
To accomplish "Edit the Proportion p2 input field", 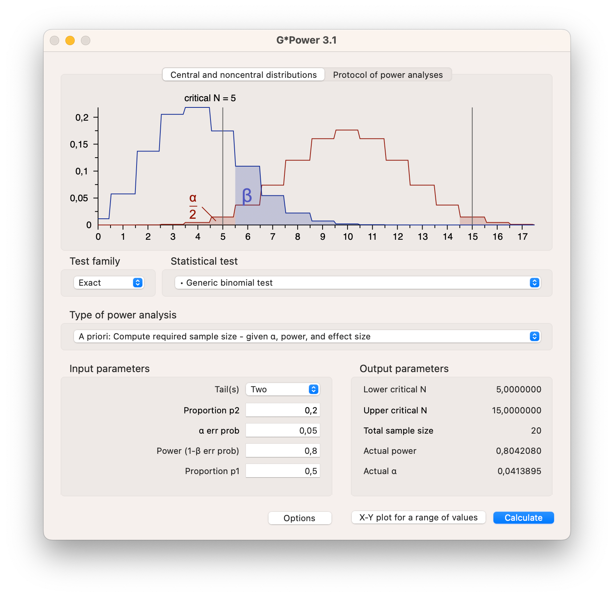I will point(282,410).
